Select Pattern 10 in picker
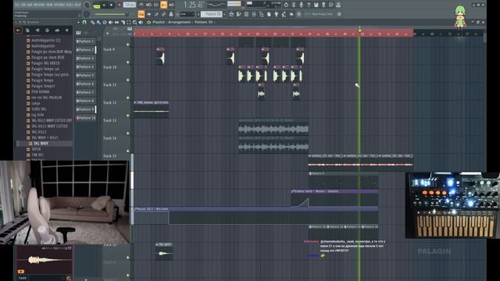This screenshot has height=281, width=500. [x=85, y=118]
